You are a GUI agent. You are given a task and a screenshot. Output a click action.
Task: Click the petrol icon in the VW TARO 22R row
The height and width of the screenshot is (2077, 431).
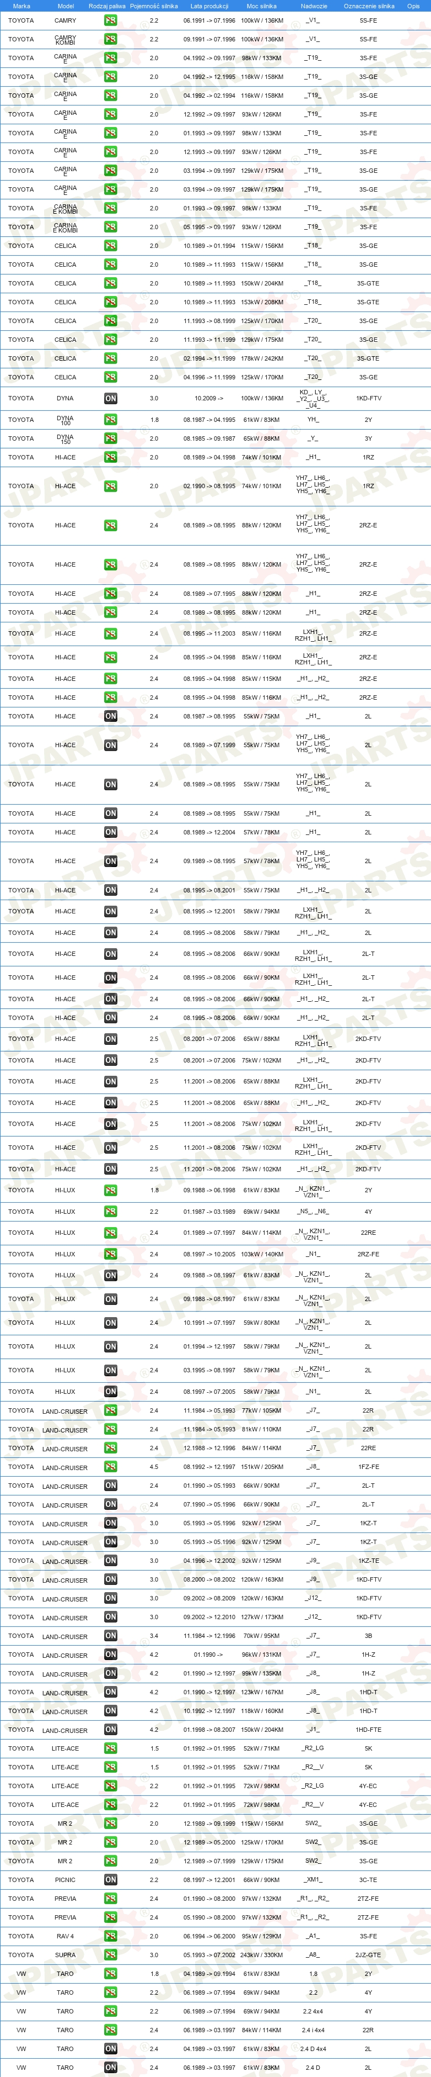[110, 2030]
